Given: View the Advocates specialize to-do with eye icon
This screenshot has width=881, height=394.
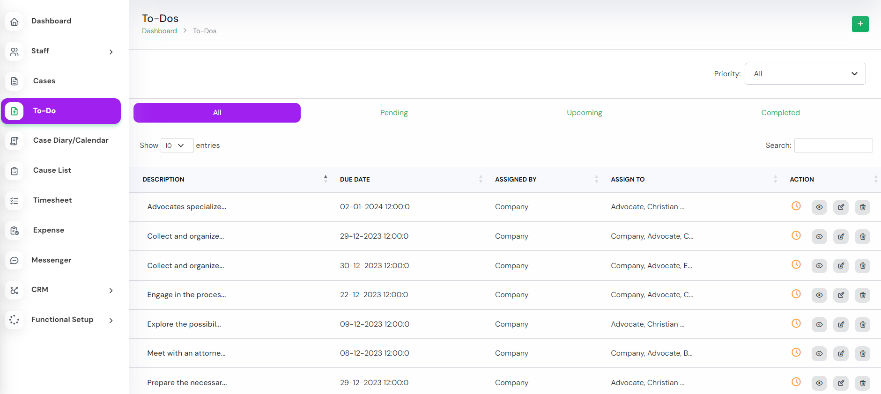Looking at the screenshot, I should pyautogui.click(x=819, y=207).
